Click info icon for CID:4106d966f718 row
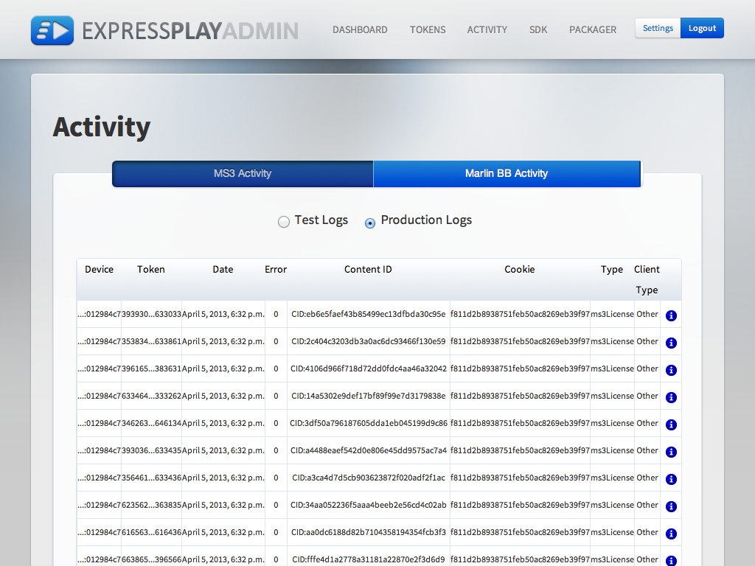The width and height of the screenshot is (755, 566). click(x=671, y=370)
